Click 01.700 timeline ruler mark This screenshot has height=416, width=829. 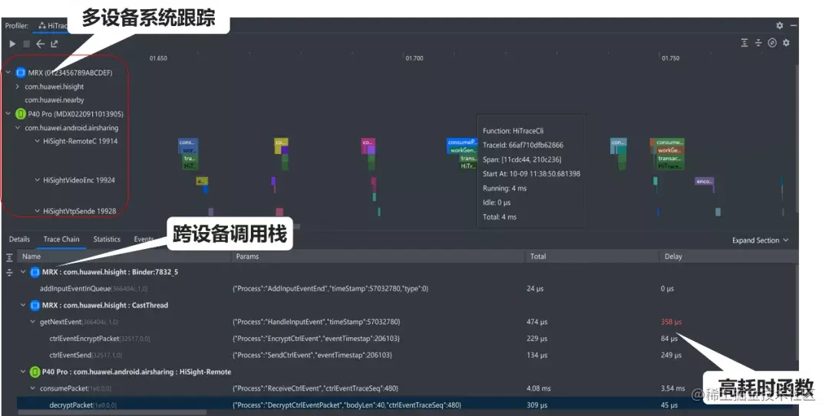414,58
